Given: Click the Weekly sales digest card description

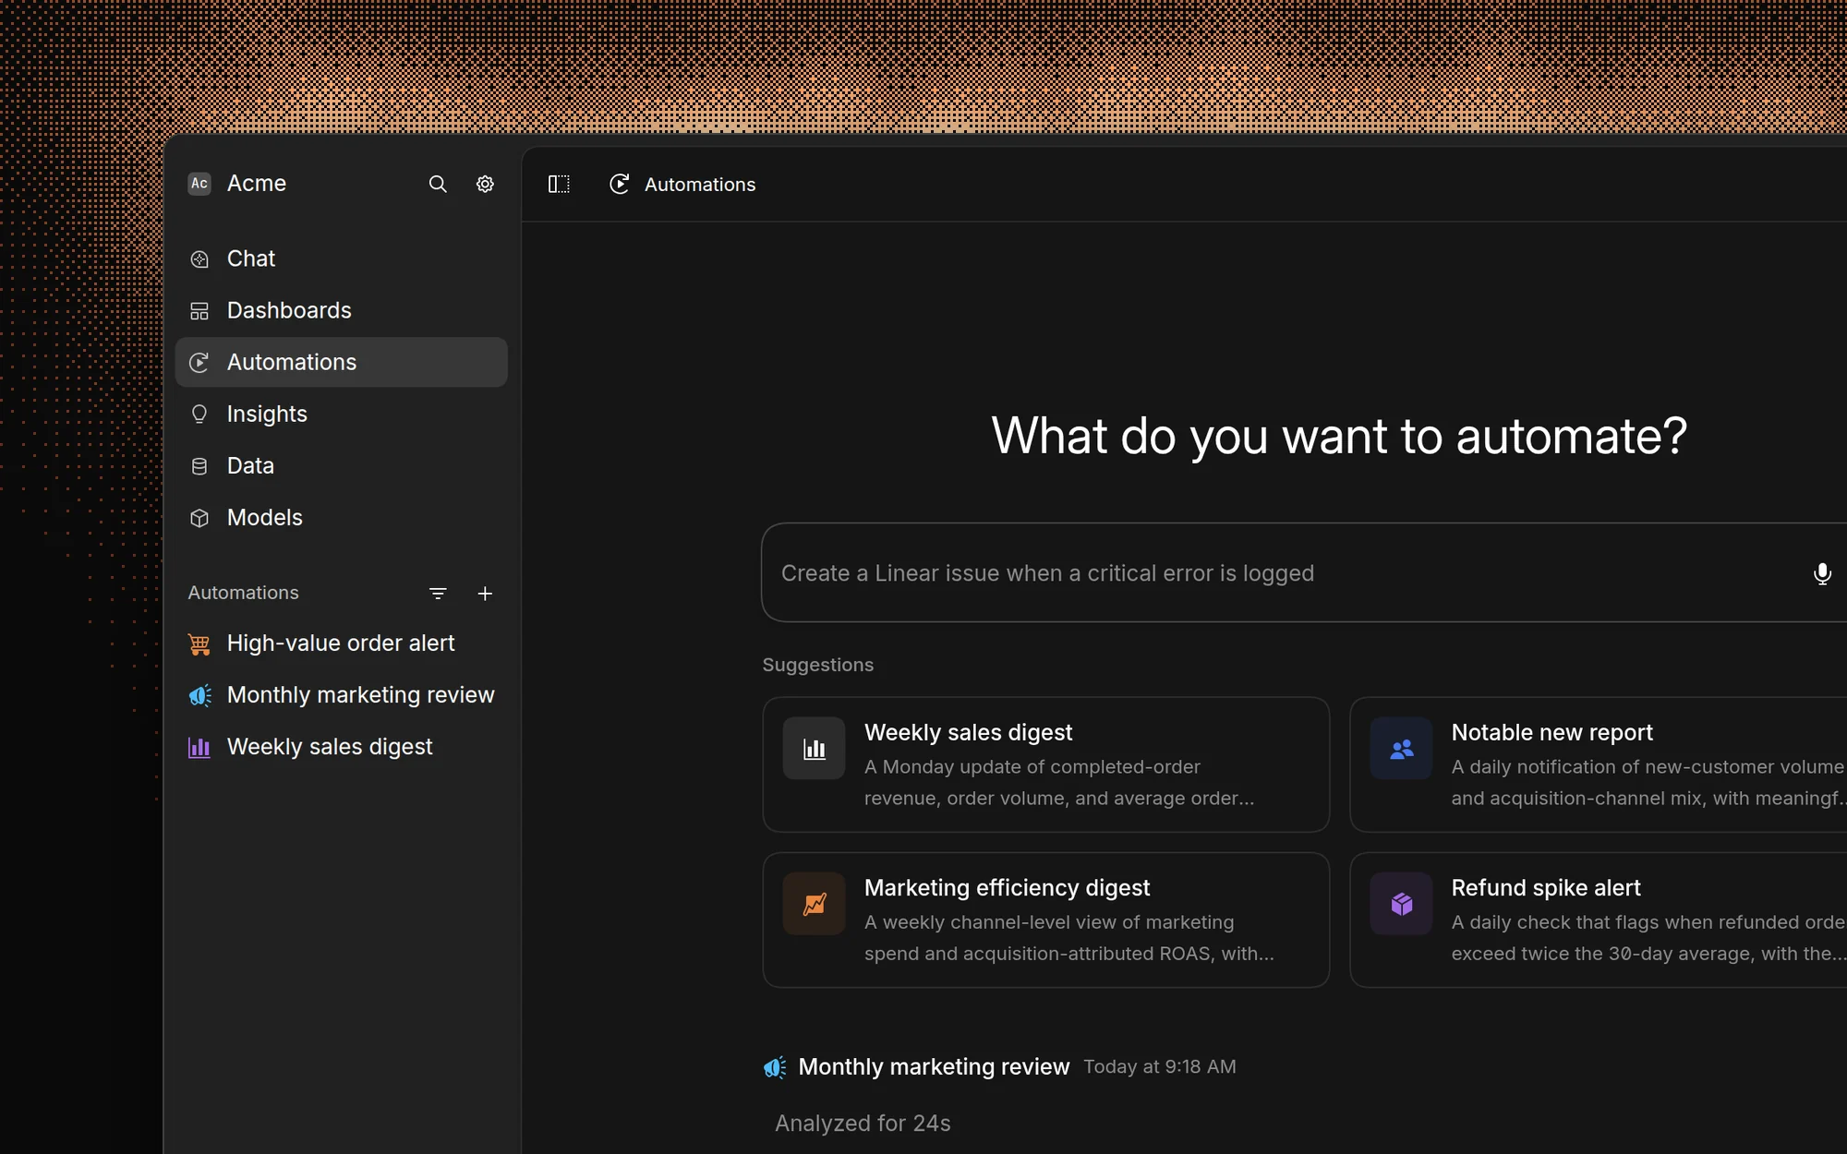Looking at the screenshot, I should [1059, 783].
